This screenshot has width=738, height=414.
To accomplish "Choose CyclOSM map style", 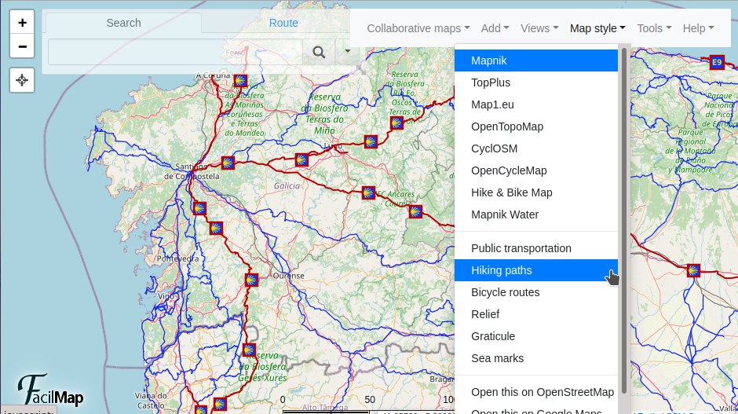I will click(x=536, y=148).
